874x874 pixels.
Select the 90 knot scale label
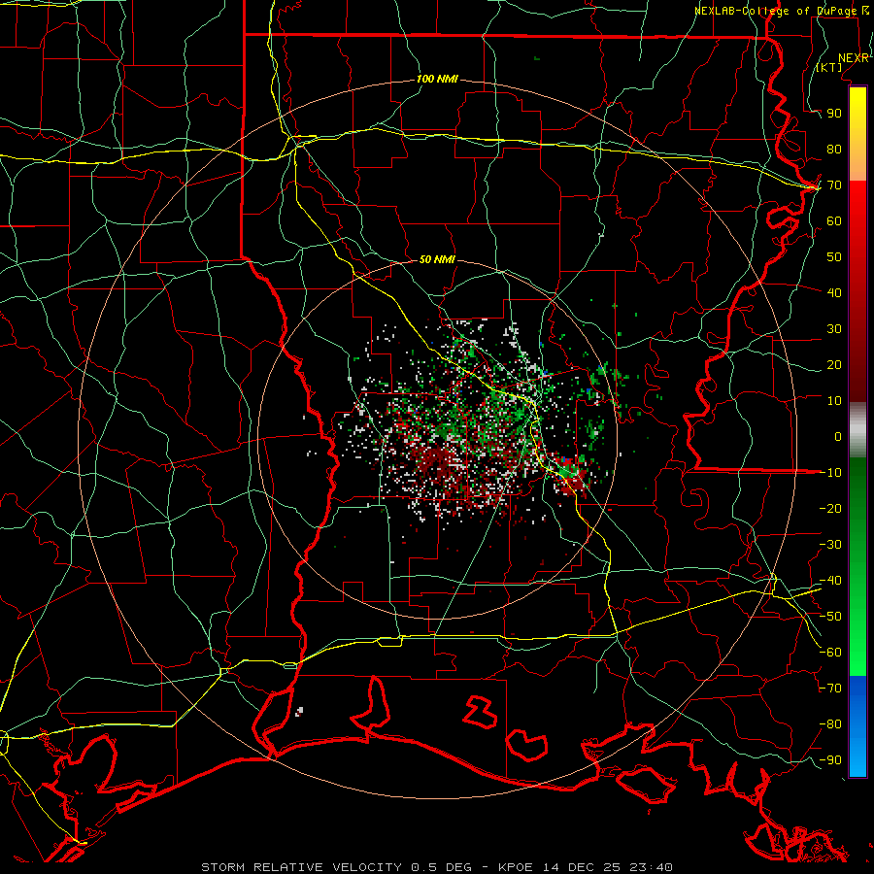[834, 114]
